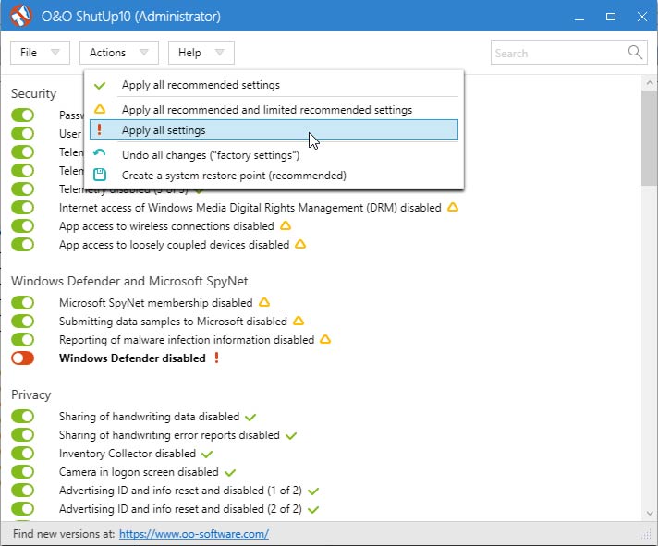
Task: Click yellow triangle beside loosely coupled devices
Action: point(300,244)
